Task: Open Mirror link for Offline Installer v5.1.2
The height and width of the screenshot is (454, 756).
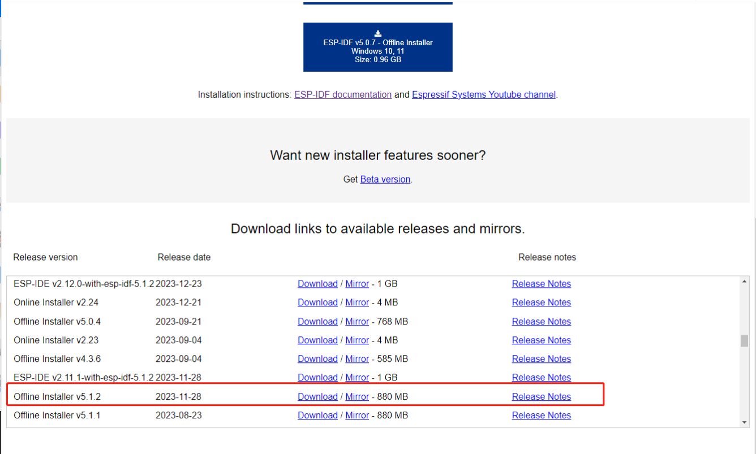Action: pyautogui.click(x=357, y=397)
